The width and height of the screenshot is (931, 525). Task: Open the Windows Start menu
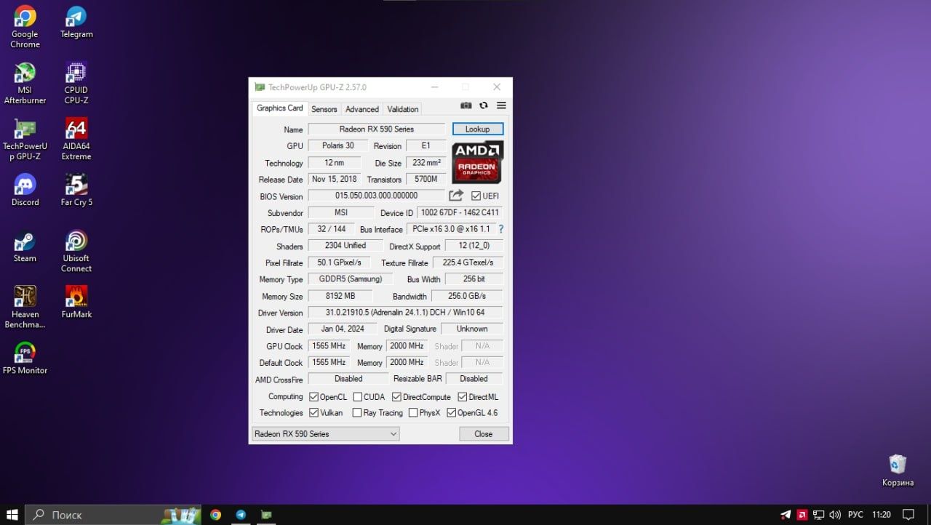click(x=12, y=515)
